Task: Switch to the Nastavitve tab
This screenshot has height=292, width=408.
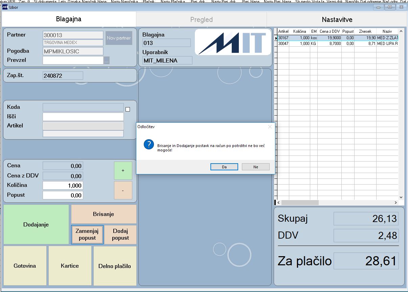Action: (x=337, y=20)
